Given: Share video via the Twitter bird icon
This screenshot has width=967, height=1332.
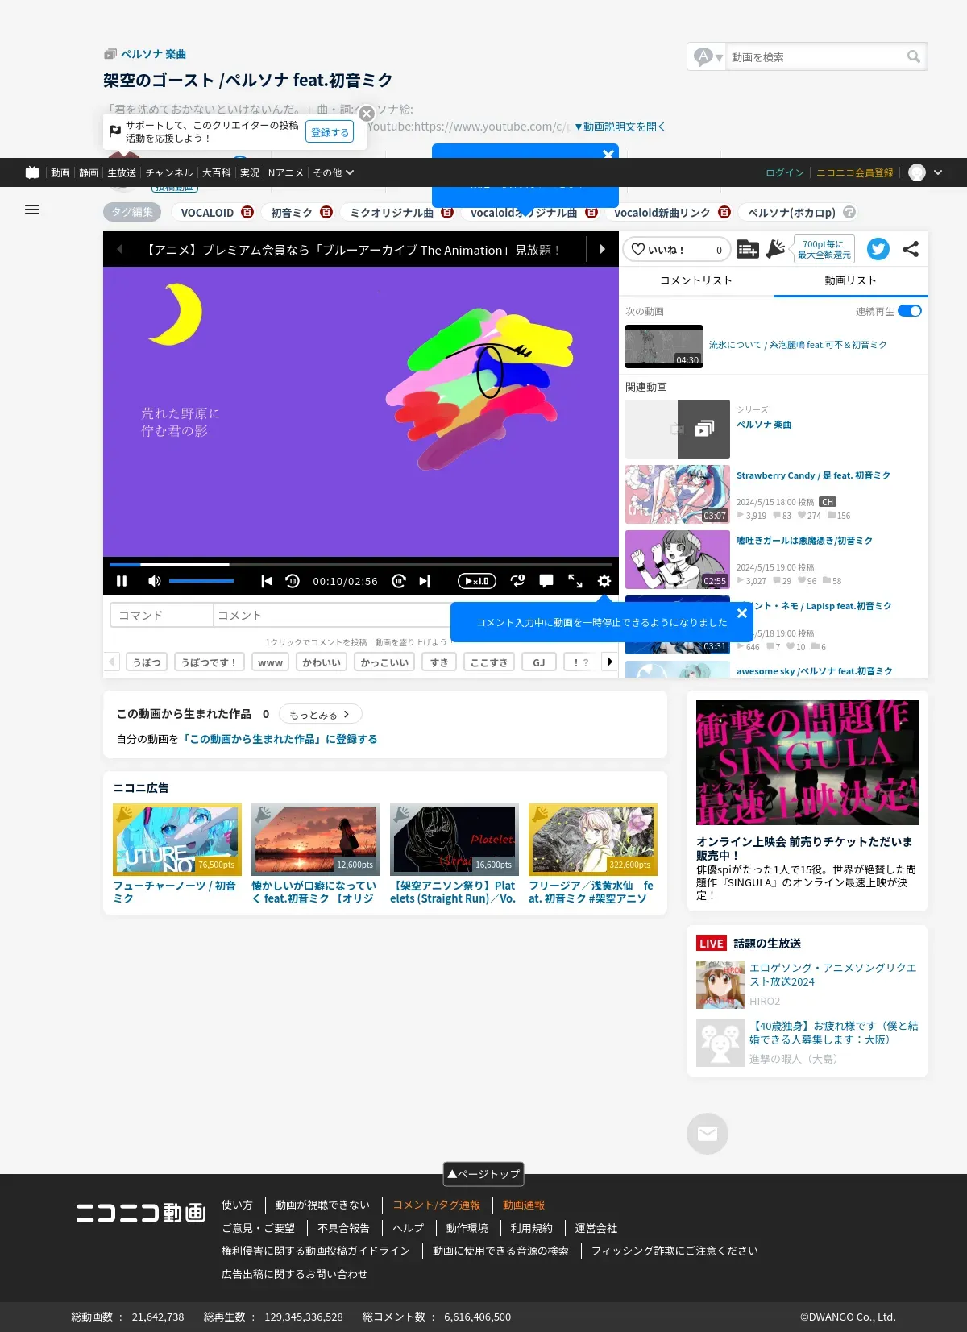Looking at the screenshot, I should [x=878, y=249].
